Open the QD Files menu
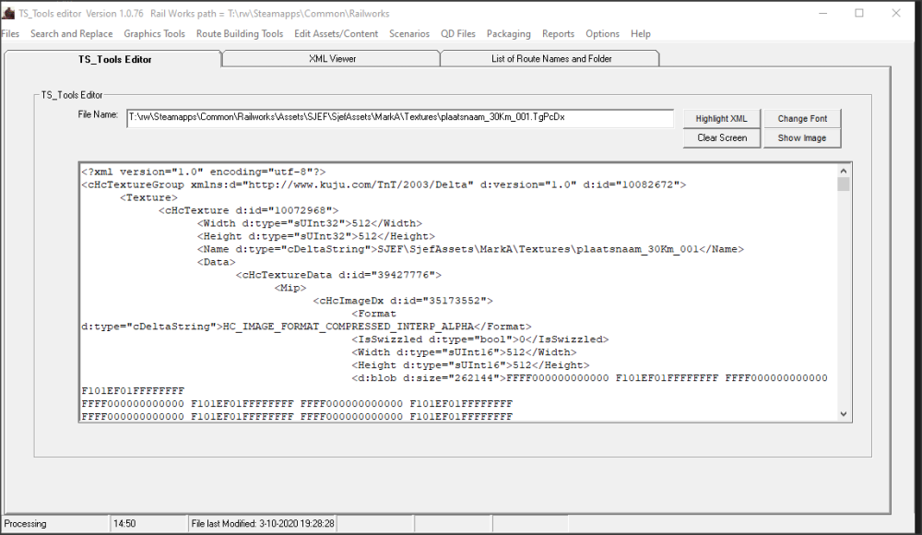This screenshot has height=535, width=922. (x=458, y=34)
